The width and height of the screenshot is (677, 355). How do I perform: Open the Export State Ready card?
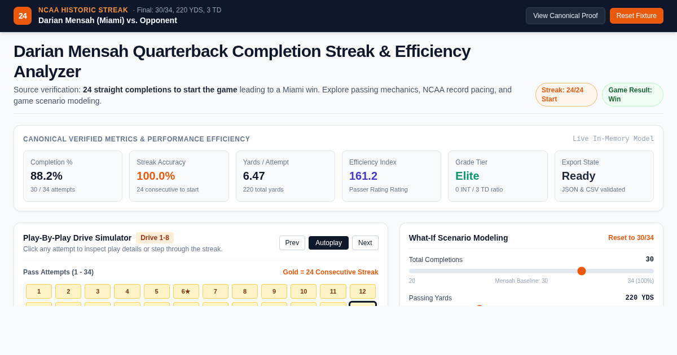604,176
